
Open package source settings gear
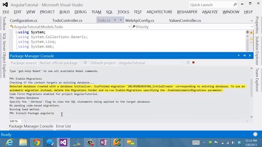pyautogui.click(x=85, y=62)
